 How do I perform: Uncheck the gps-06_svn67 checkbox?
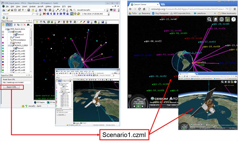click(x=11, y=62)
